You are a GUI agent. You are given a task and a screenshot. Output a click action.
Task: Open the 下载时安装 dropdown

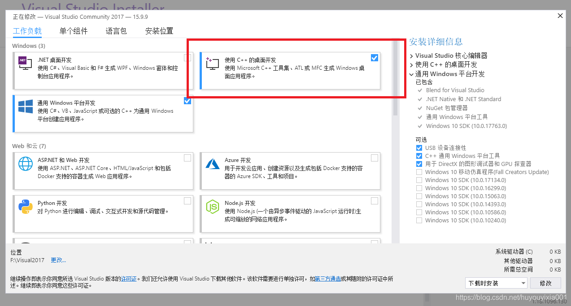pyautogui.click(x=497, y=283)
